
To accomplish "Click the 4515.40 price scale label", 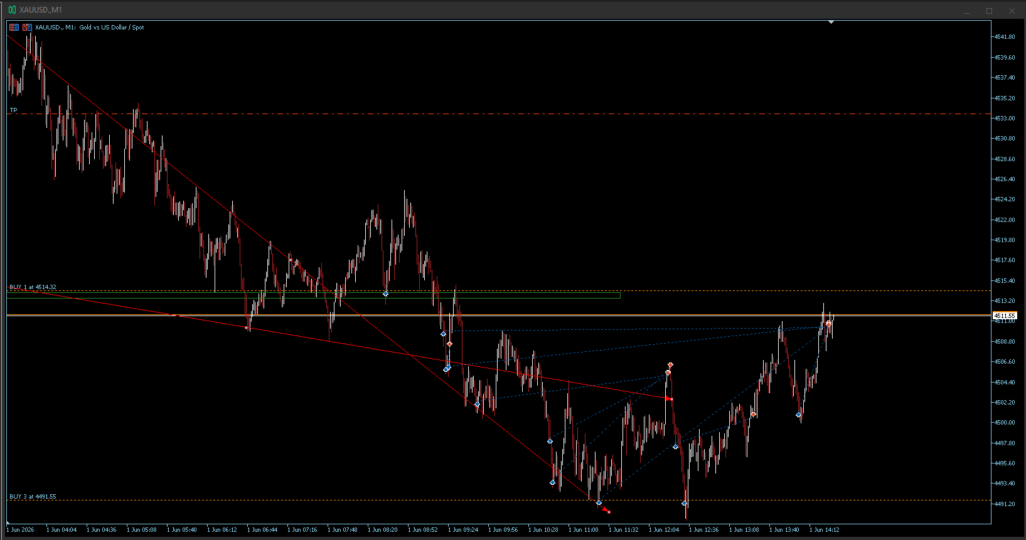I will [x=1005, y=281].
